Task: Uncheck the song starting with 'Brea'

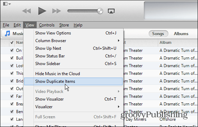Action: tap(12, 104)
